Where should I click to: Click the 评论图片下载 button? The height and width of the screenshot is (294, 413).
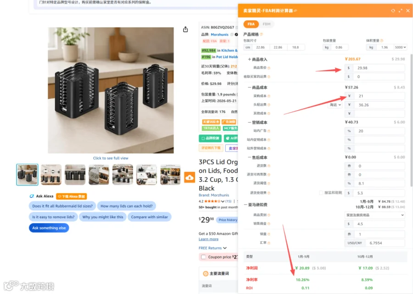pos(211,148)
